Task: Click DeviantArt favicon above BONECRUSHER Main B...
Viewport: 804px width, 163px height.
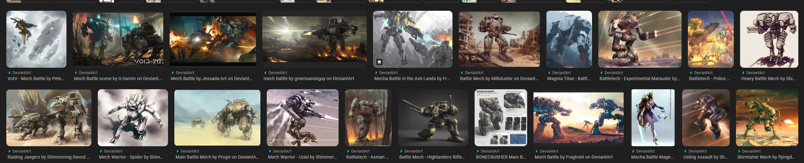Action: pos(478,151)
